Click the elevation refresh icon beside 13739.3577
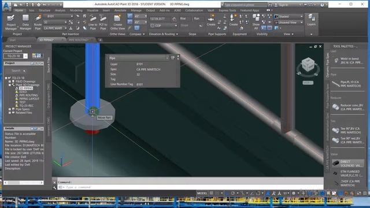Image resolution: width=370 pixels, height=208 pixels. (174, 19)
